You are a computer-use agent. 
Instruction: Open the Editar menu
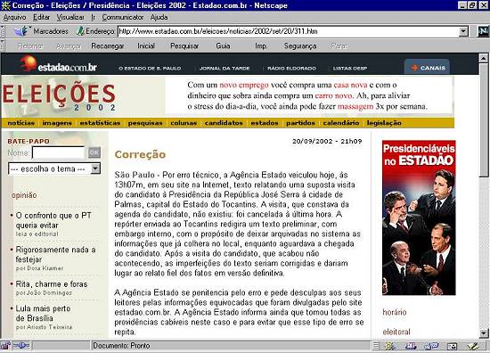(41, 18)
